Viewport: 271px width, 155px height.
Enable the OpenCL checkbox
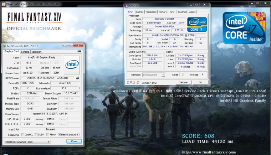[22, 135]
